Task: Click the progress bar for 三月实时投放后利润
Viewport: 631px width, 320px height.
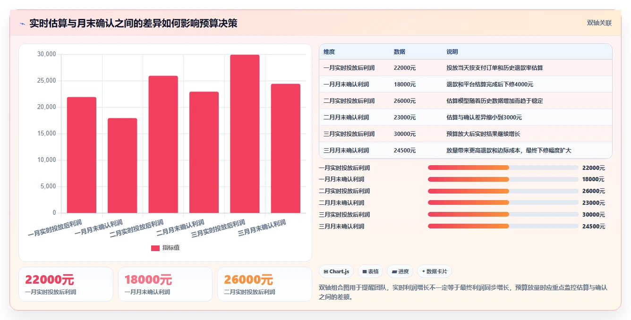Action: [503, 215]
